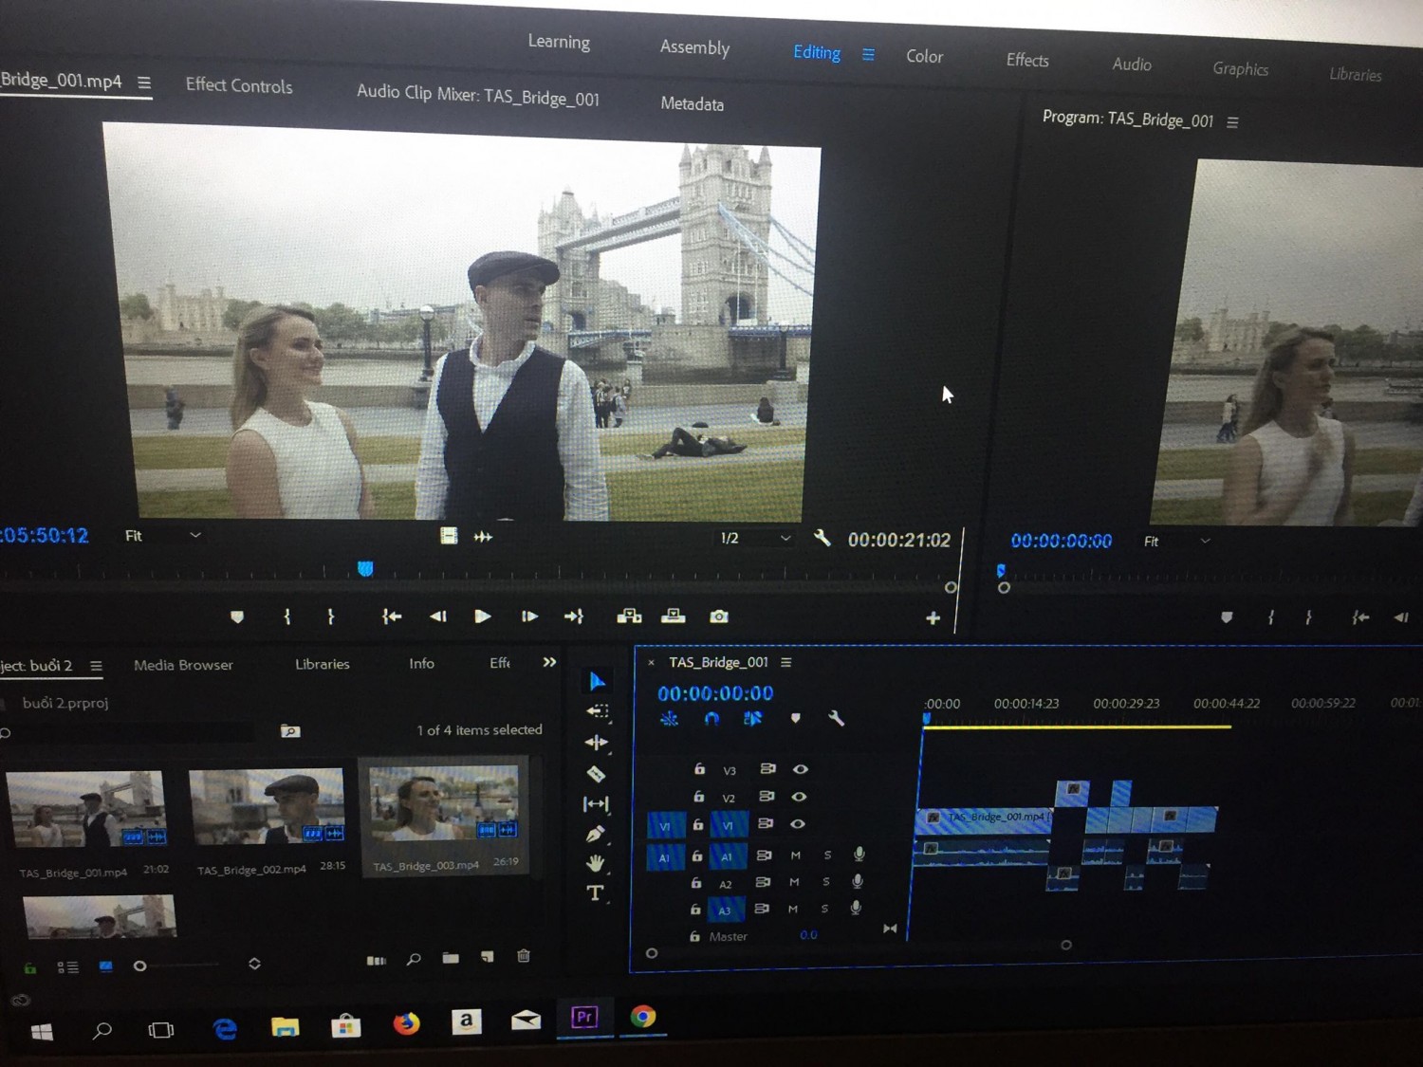Open Source monitor wrench settings
The height and width of the screenshot is (1067, 1423).
tap(822, 538)
